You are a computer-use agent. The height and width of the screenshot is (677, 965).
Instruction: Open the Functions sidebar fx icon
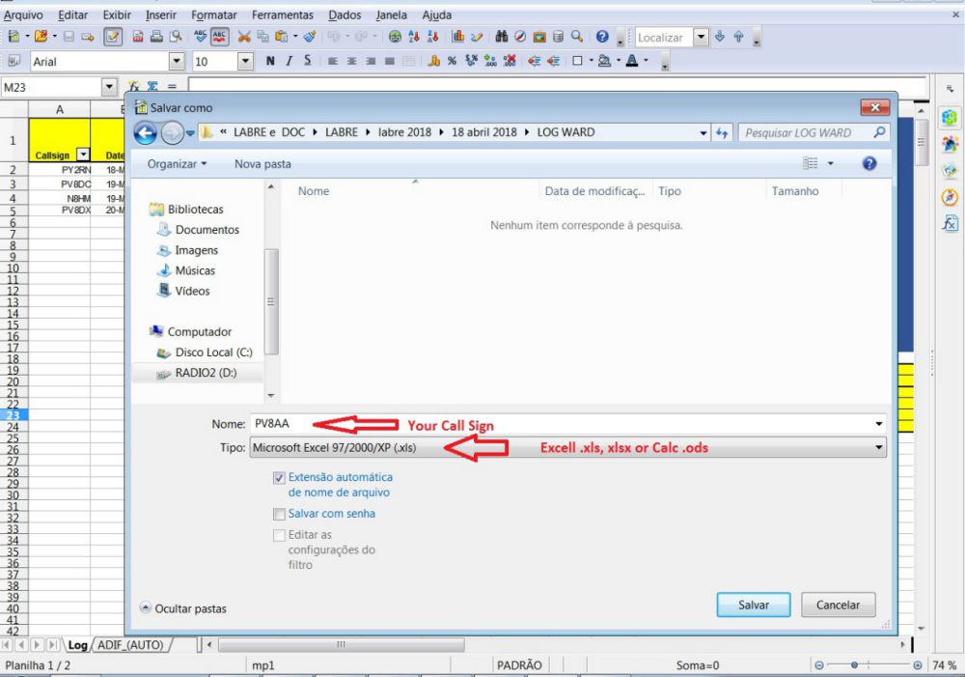coord(950,224)
